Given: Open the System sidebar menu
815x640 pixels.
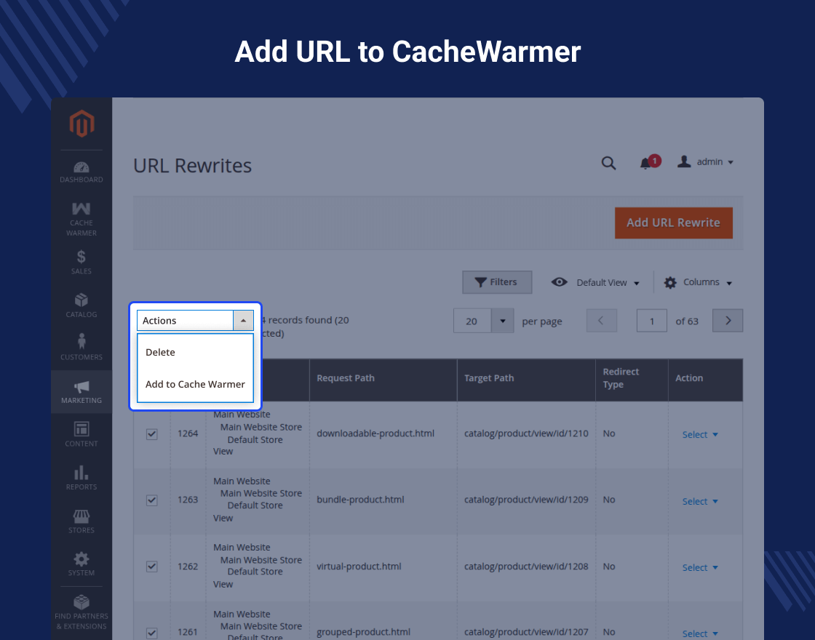Looking at the screenshot, I should [81, 564].
